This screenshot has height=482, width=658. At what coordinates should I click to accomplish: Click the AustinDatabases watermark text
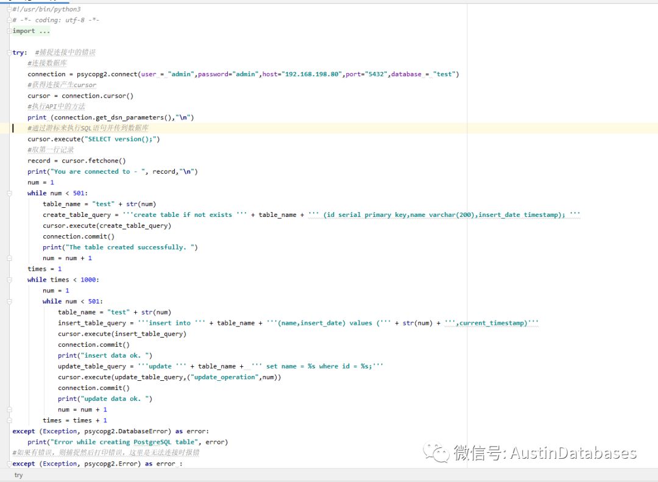573,453
